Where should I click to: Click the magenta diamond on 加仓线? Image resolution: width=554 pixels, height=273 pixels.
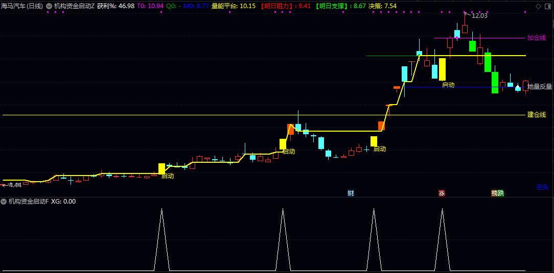point(457,37)
